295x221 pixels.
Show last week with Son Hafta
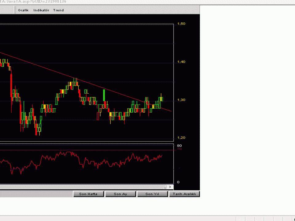[88, 194]
